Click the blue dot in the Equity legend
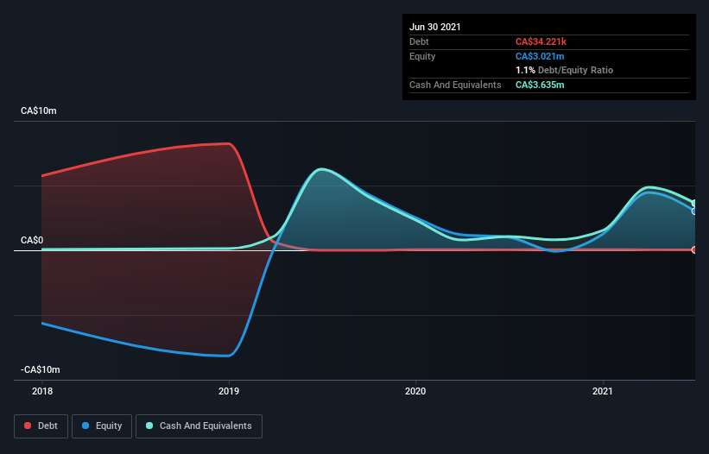709x454 pixels. [x=85, y=426]
